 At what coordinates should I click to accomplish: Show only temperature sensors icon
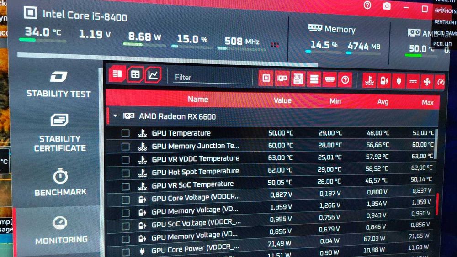point(370,80)
